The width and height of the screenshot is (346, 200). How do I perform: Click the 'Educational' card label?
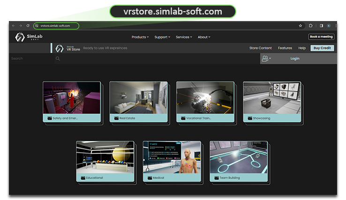(x=94, y=178)
